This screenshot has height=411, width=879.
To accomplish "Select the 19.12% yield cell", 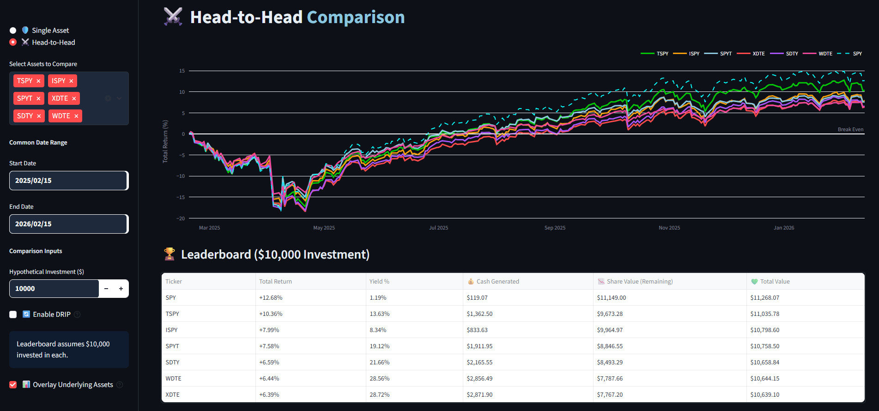I will tap(414, 346).
